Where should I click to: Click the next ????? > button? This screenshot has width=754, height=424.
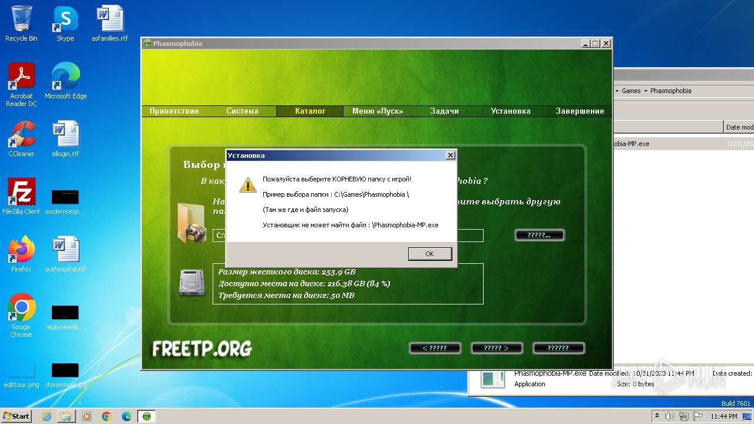point(496,348)
